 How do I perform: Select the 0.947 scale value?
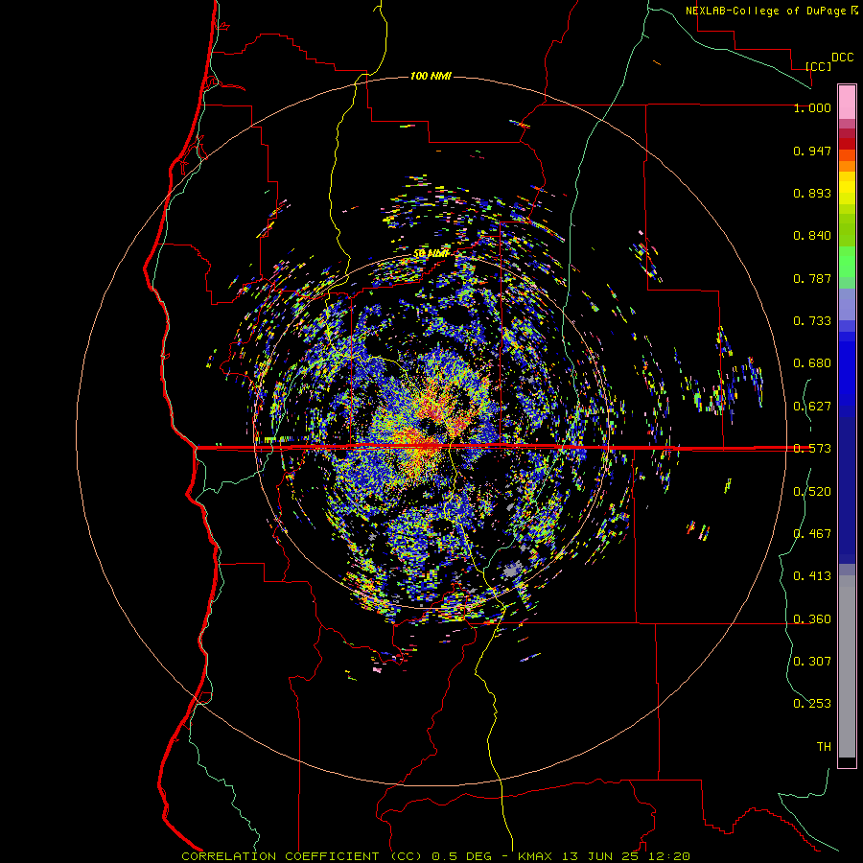812,151
